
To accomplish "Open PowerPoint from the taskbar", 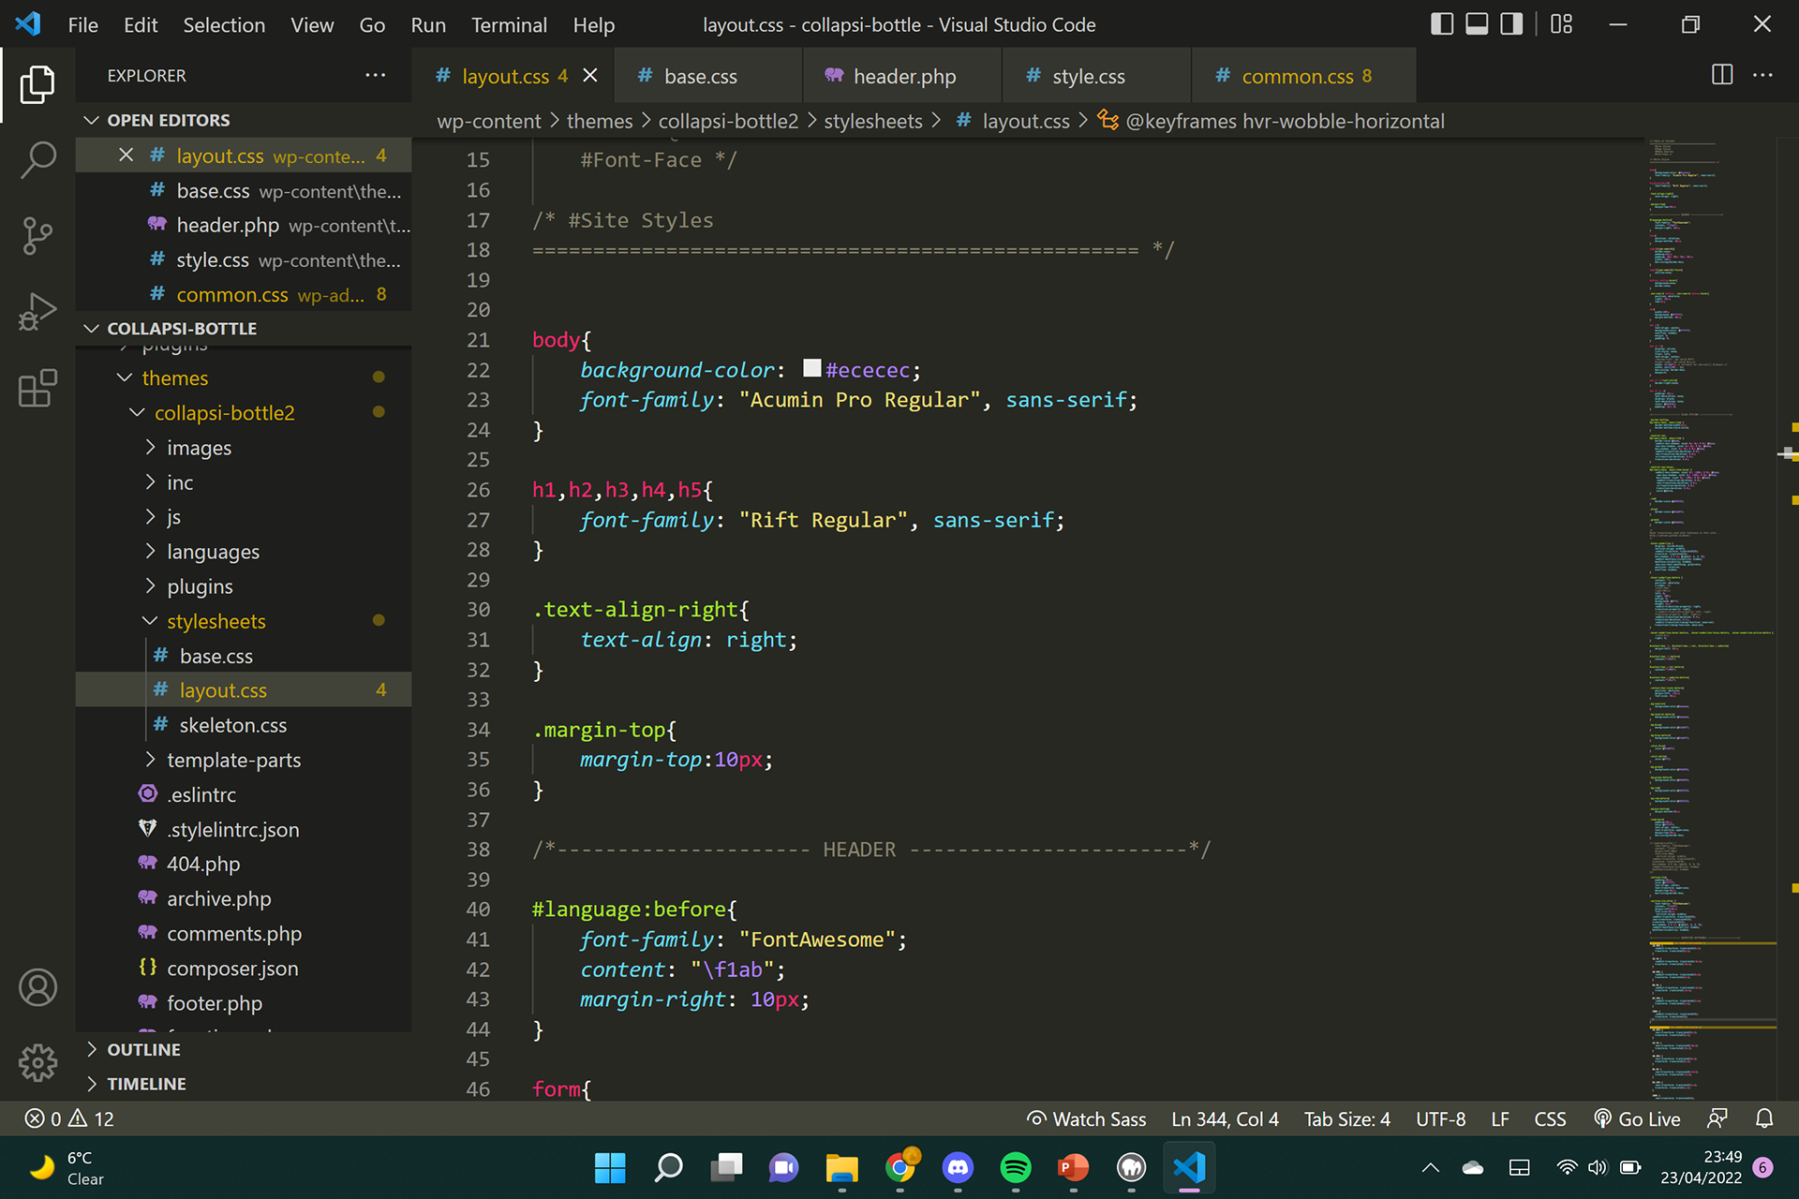I will click(x=1074, y=1167).
